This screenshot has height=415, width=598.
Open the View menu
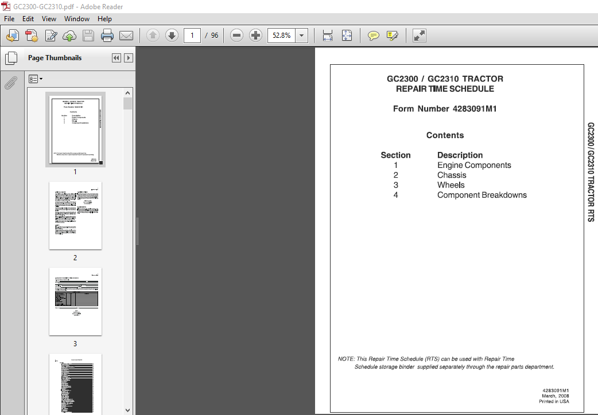pos(49,19)
